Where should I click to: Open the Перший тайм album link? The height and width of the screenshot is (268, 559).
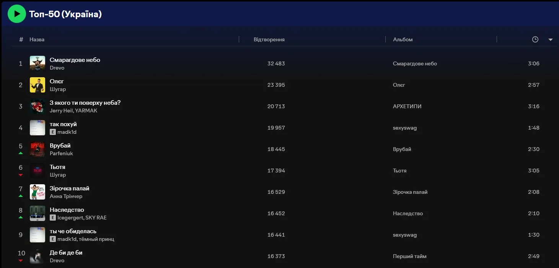coord(409,256)
